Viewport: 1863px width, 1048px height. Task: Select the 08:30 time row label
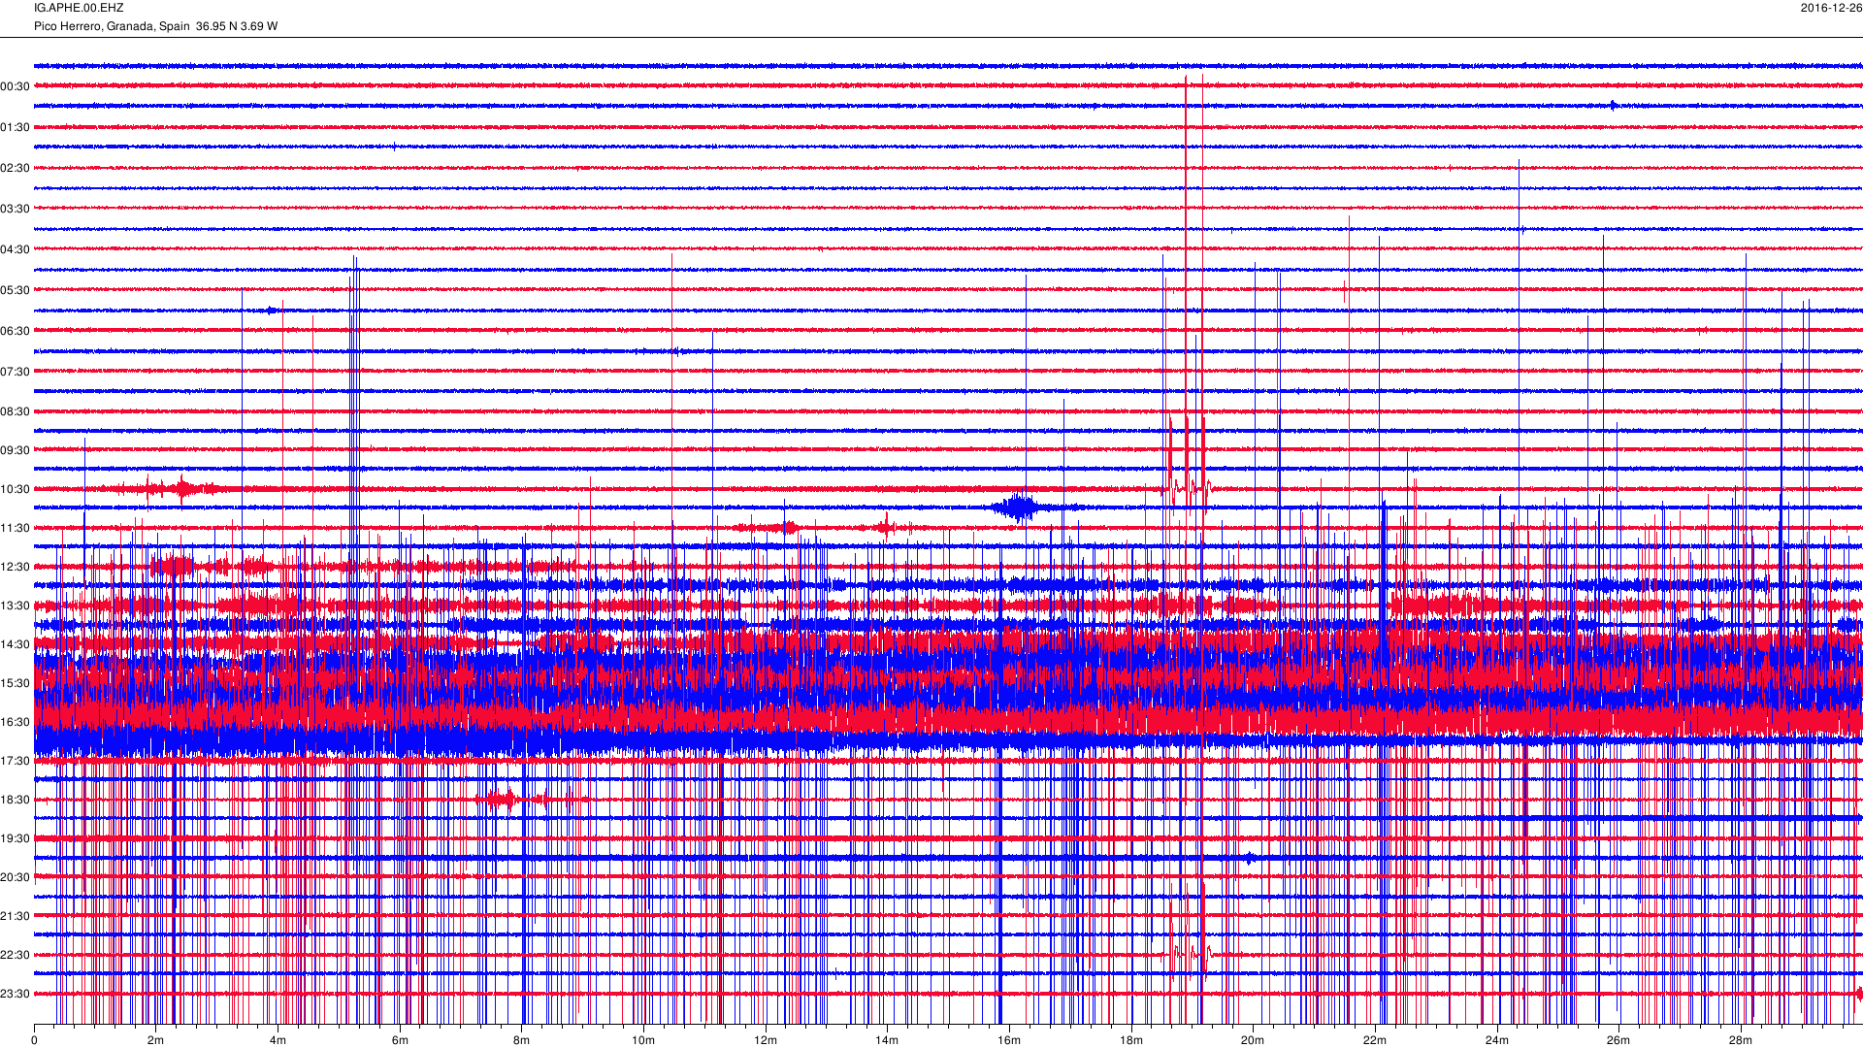point(16,411)
